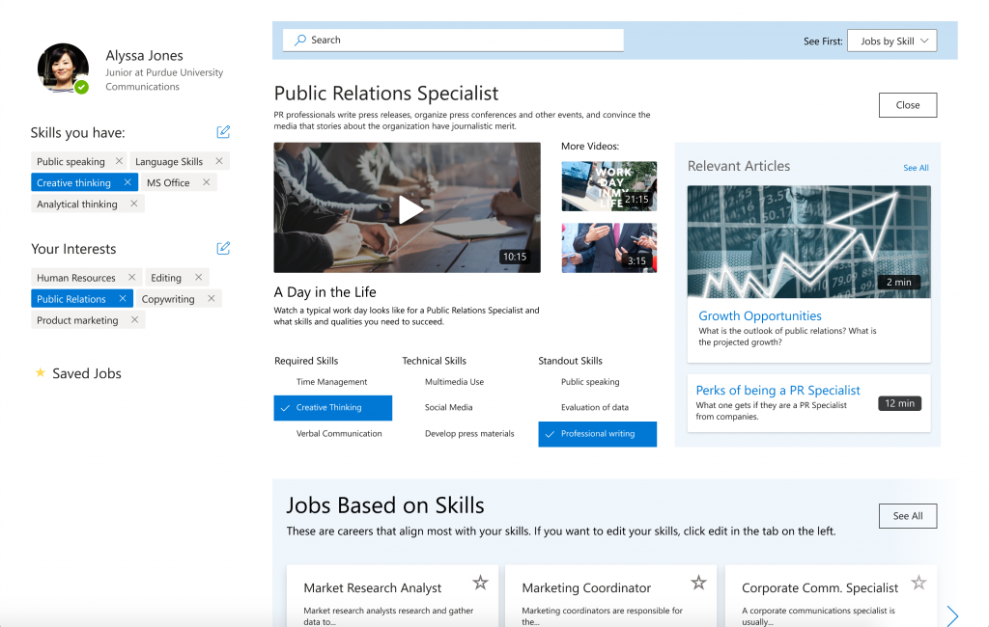Click the right arrow to see more jobs
The height and width of the screenshot is (627, 989).
point(952,615)
